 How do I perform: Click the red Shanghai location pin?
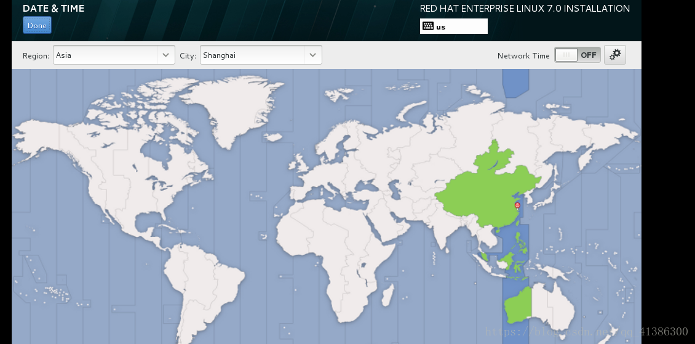tap(517, 206)
